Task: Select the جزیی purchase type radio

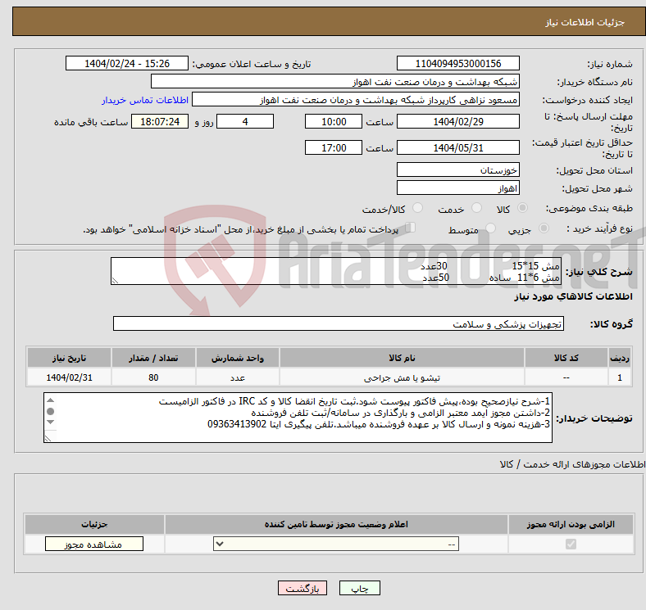Action: tap(544, 228)
